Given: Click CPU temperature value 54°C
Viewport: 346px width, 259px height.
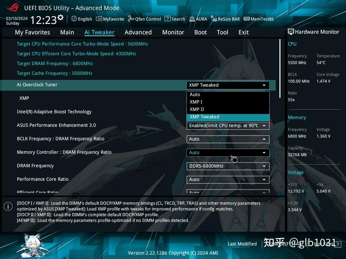Looking at the screenshot, I should pyautogui.click(x=321, y=63).
